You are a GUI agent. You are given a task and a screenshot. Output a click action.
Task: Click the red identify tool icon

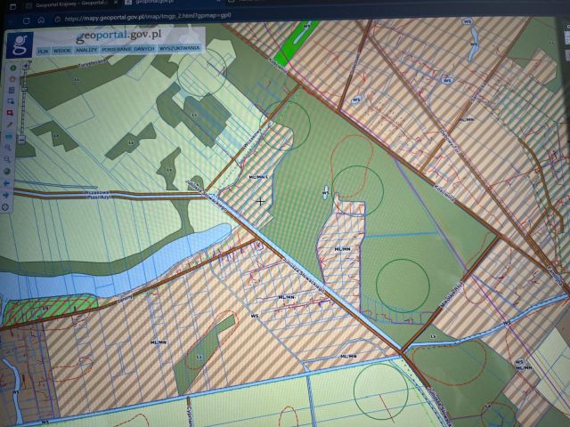[10, 113]
